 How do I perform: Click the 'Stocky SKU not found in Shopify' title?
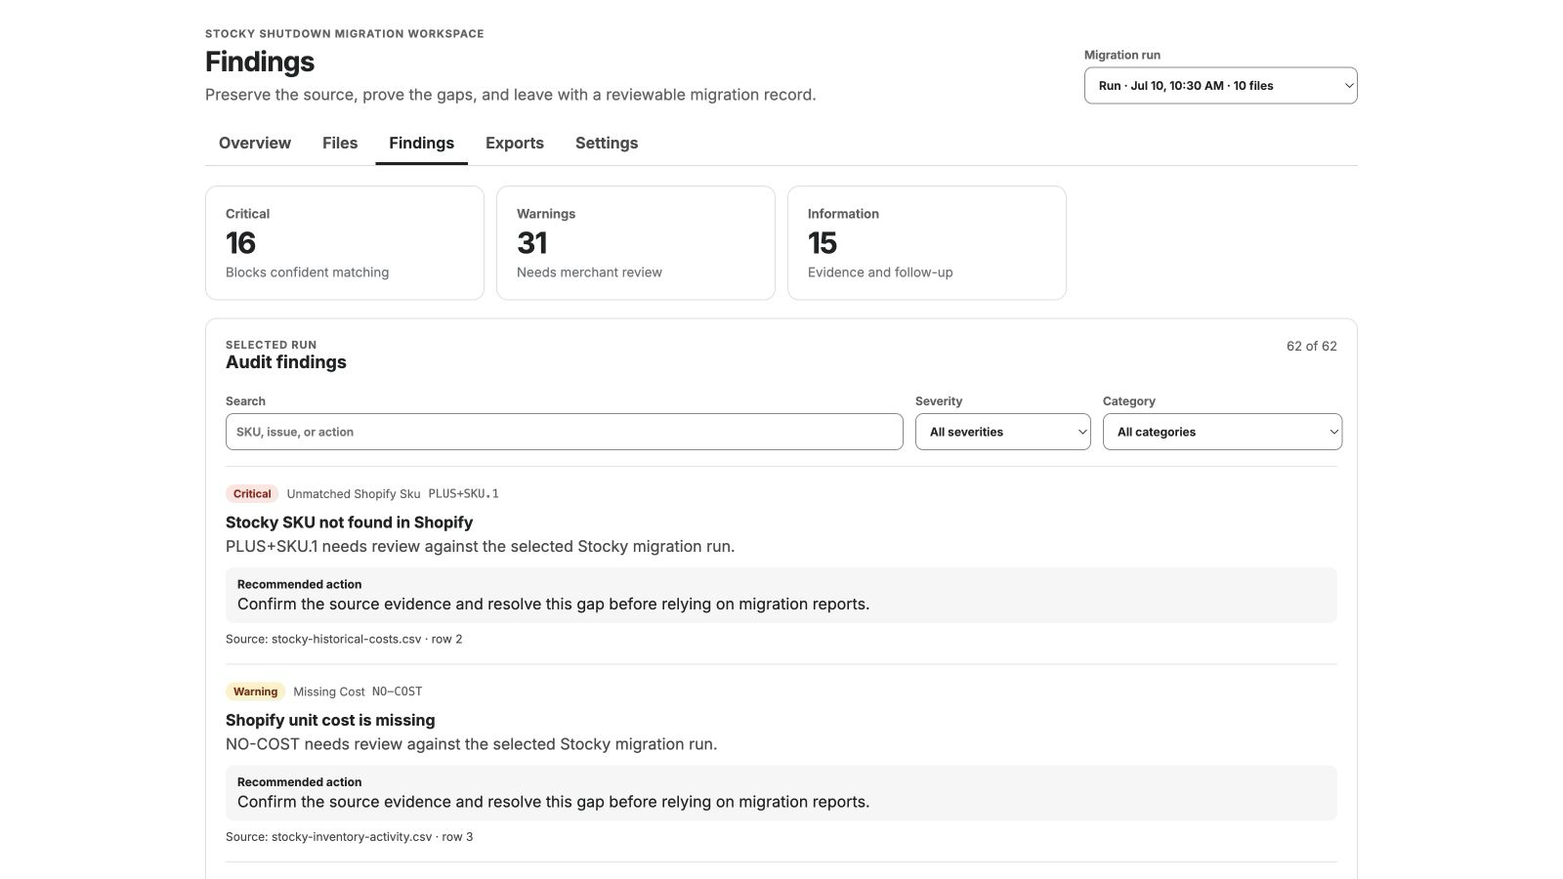click(349, 523)
